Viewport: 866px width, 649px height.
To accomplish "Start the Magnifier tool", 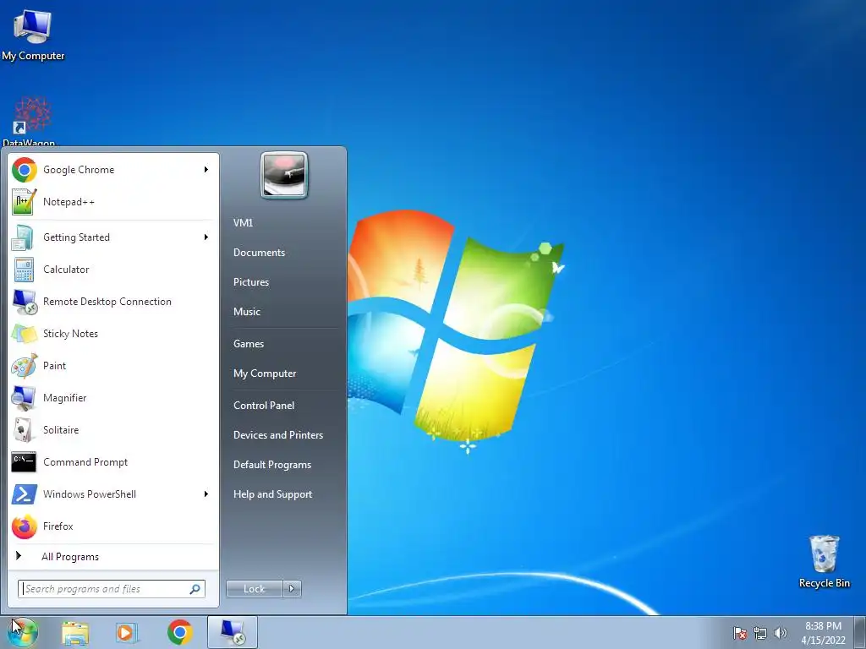I will click(113, 398).
